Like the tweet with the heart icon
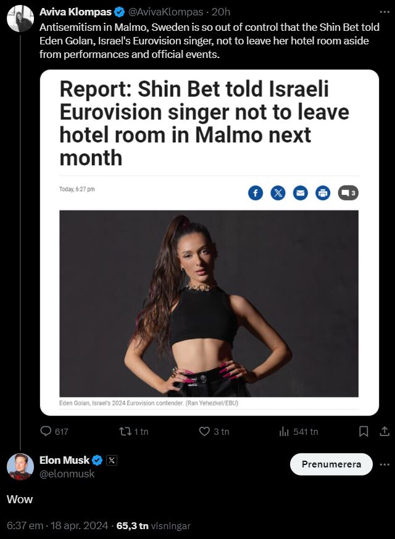 (x=204, y=432)
